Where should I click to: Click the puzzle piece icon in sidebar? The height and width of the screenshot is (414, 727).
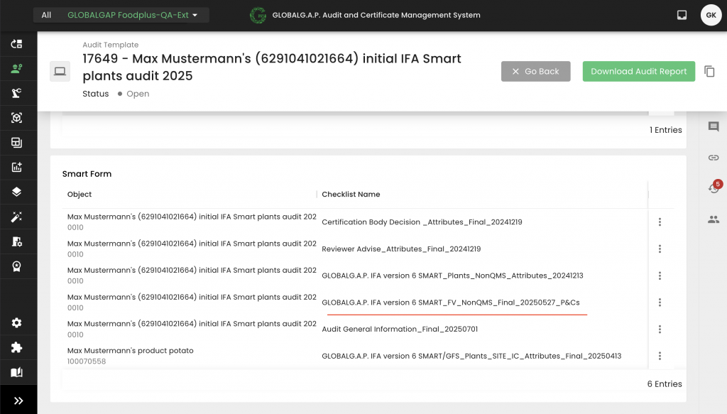(17, 348)
